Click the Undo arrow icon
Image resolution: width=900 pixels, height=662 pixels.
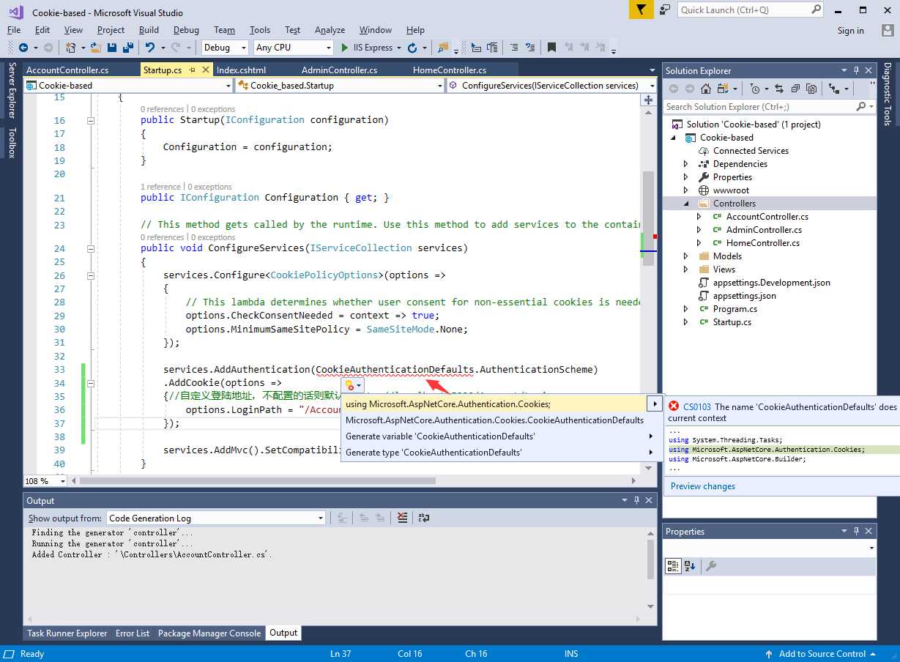coord(149,48)
